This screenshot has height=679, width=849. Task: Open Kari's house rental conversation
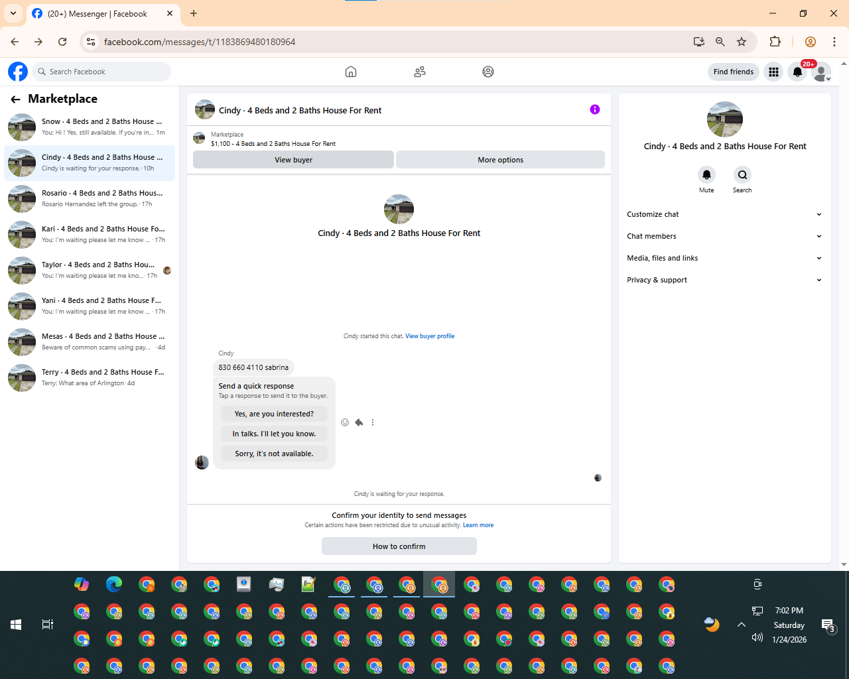90,234
